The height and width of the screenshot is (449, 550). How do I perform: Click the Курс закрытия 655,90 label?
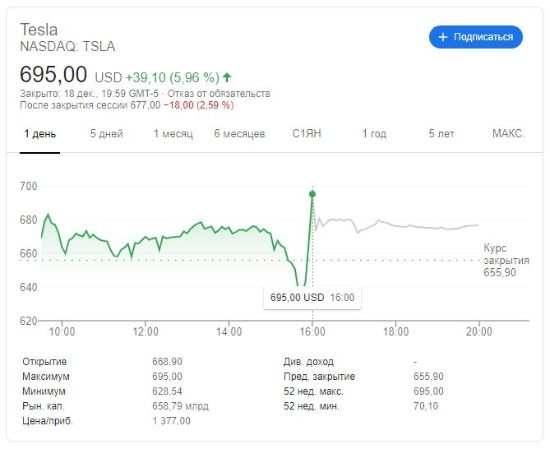[505, 260]
